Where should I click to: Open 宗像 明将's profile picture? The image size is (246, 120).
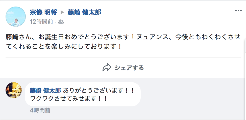(x=16, y=17)
